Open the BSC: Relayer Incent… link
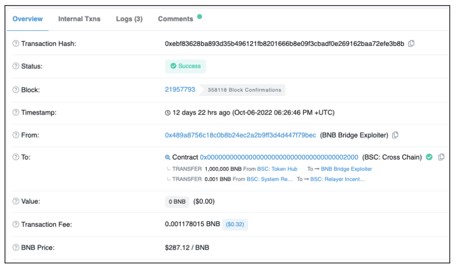Image resolution: width=459 pixels, height=272 pixels. [x=337, y=179]
